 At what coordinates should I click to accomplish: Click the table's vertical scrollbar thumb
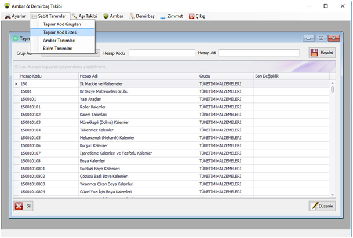[x=332, y=90]
